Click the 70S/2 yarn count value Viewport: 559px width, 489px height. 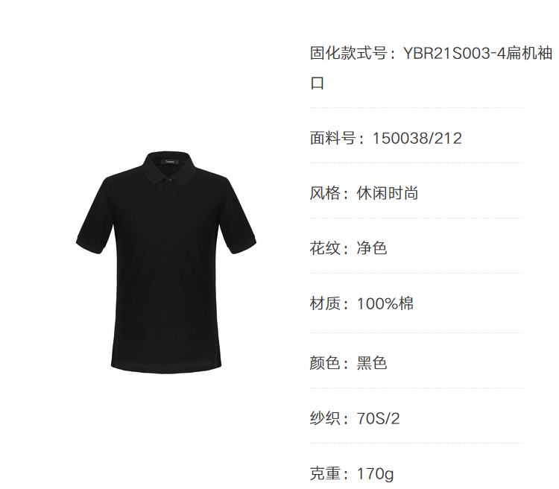[378, 418]
